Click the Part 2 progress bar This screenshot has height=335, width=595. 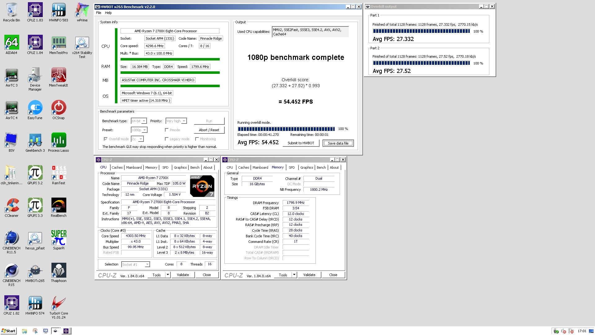421,63
